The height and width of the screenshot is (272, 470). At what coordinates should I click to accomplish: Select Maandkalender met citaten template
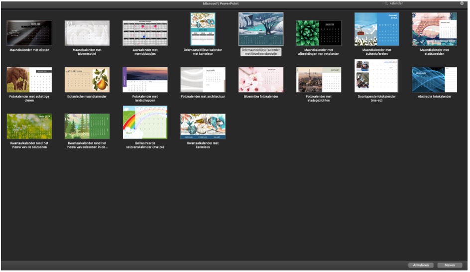[x=29, y=33]
